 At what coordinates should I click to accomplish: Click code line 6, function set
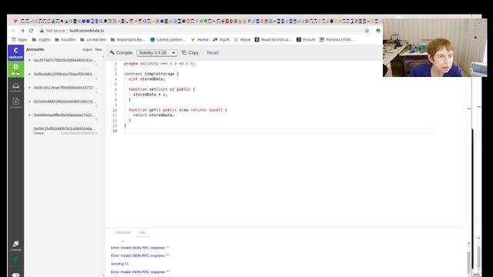coord(162,89)
